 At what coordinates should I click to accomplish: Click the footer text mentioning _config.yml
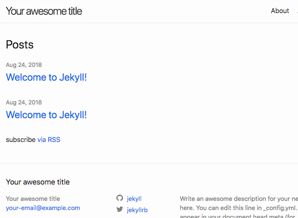point(238,208)
